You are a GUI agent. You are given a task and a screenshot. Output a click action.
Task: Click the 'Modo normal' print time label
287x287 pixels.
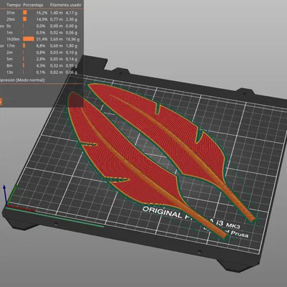31,80
